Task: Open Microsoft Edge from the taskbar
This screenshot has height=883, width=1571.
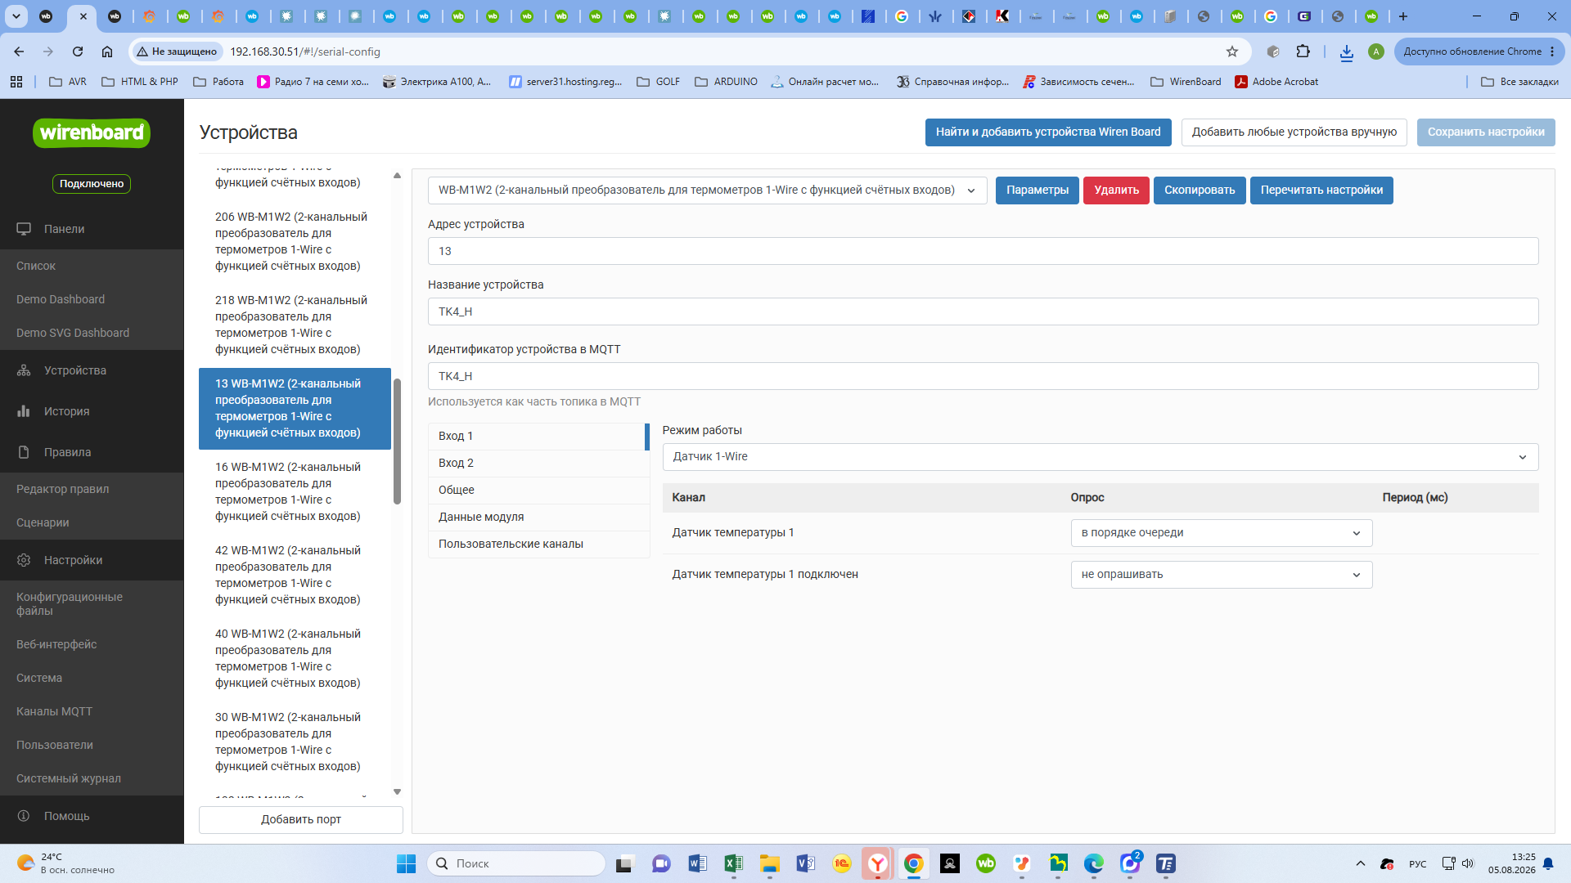Action: click(1094, 863)
